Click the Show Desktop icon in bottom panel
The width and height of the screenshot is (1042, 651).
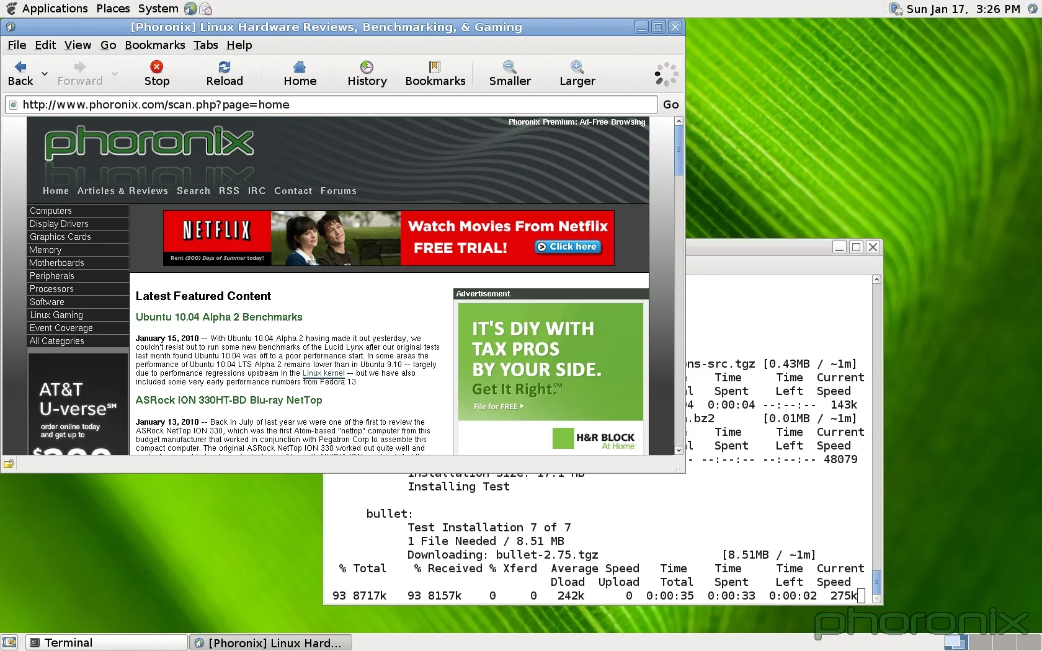pos(9,642)
